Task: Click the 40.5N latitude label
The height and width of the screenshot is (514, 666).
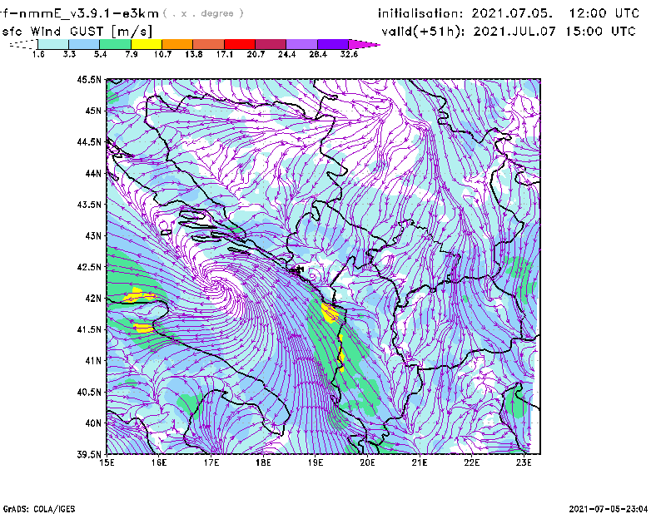Action: pyautogui.click(x=89, y=393)
